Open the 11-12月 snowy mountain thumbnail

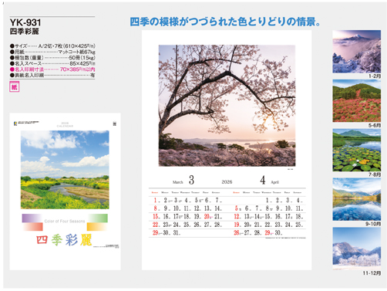point(356,249)
